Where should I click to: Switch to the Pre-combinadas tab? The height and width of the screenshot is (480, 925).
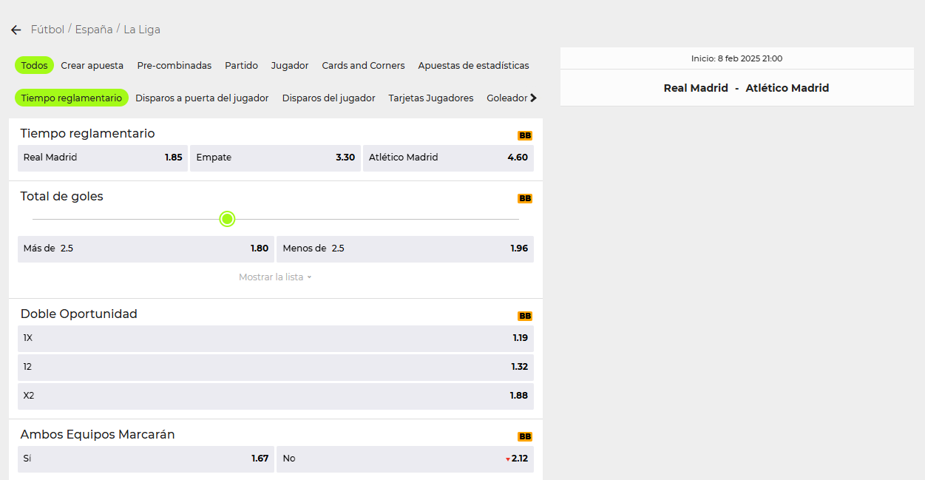175,66
